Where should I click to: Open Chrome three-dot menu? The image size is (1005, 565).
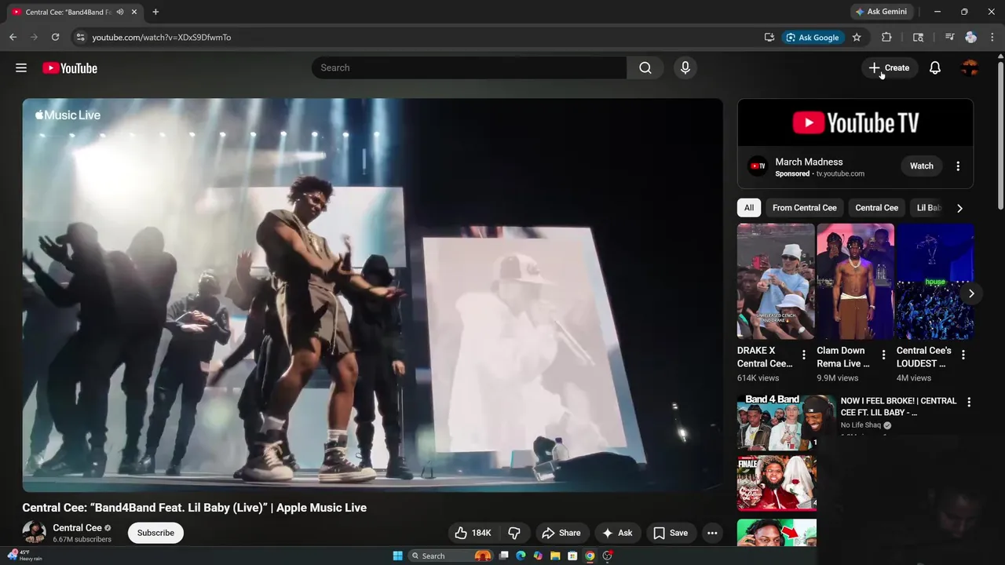click(992, 37)
